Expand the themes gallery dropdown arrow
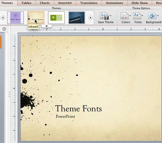Screen dimensions: 162x143 coord(47,26)
